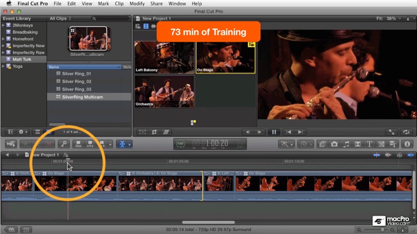Image resolution: width=417 pixels, height=234 pixels.
Task: Select the Silver Ring_02 clip
Action: [89, 82]
